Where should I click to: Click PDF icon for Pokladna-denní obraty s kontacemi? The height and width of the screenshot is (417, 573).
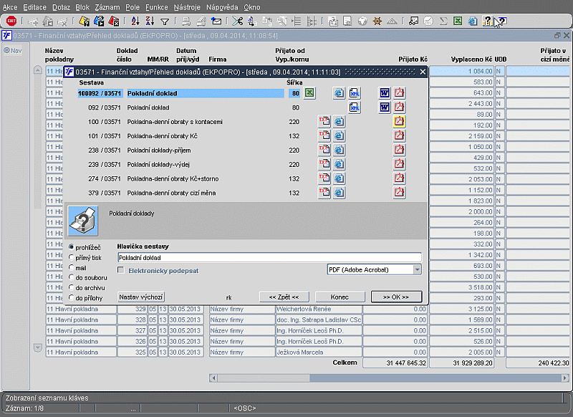click(x=399, y=122)
